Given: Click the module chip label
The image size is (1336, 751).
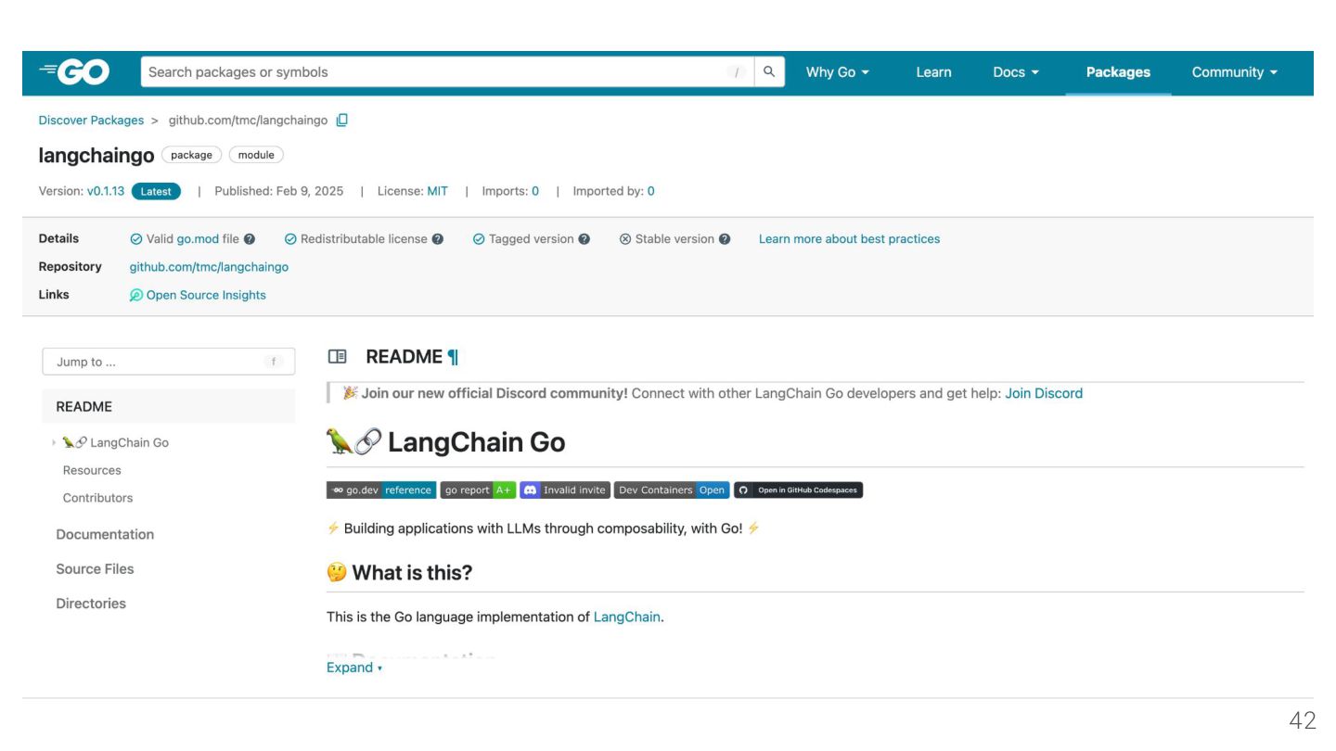Looking at the screenshot, I should (256, 156).
